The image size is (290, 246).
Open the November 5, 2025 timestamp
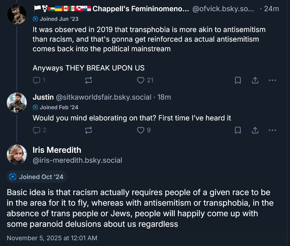click(52, 238)
